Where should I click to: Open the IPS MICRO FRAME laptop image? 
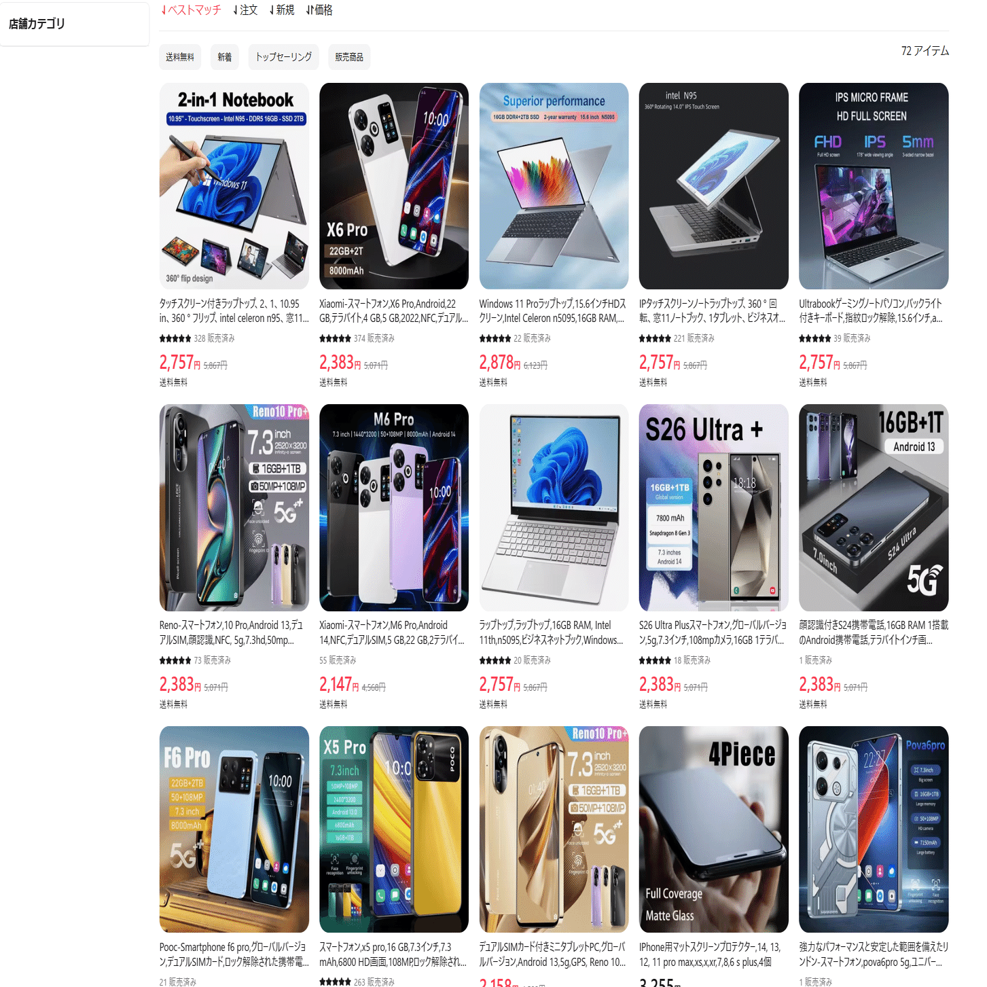[874, 186]
